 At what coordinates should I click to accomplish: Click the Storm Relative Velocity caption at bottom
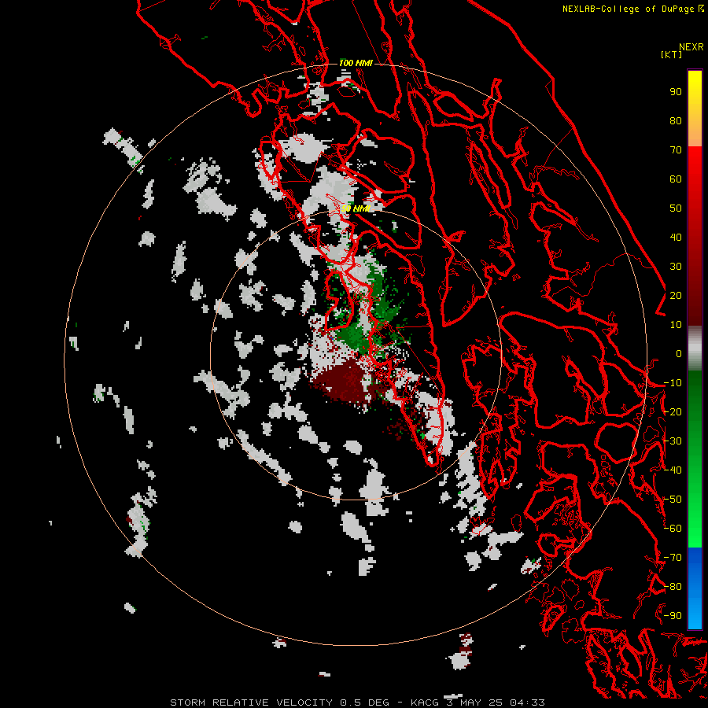click(x=357, y=702)
